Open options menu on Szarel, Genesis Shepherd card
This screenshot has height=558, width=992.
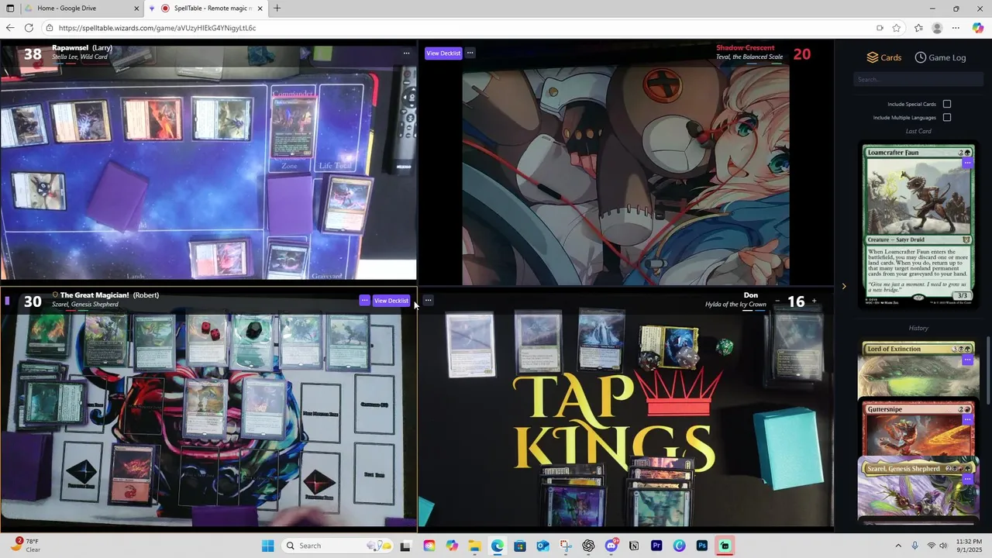click(x=967, y=480)
